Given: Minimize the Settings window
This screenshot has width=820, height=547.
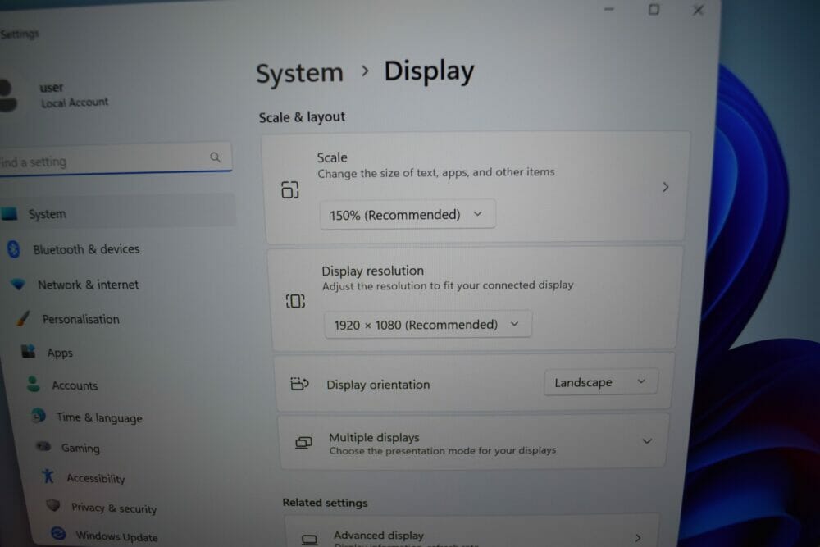Looking at the screenshot, I should (608, 9).
